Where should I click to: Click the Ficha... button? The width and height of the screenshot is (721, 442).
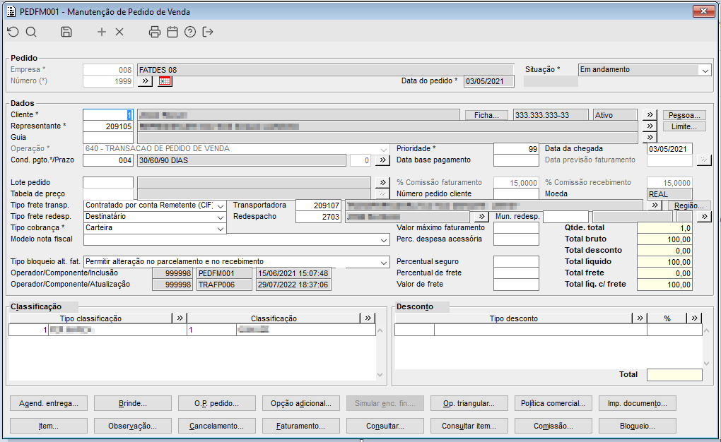tap(486, 115)
